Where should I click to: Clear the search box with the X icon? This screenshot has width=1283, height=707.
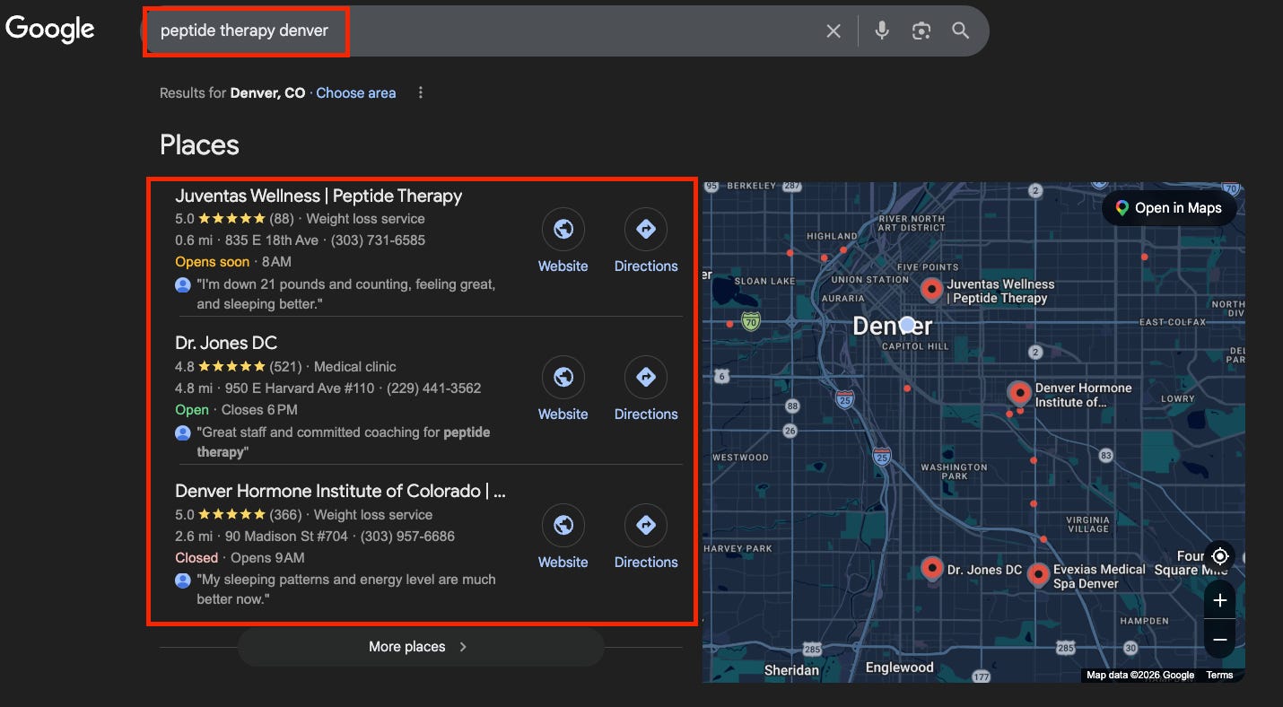(834, 31)
